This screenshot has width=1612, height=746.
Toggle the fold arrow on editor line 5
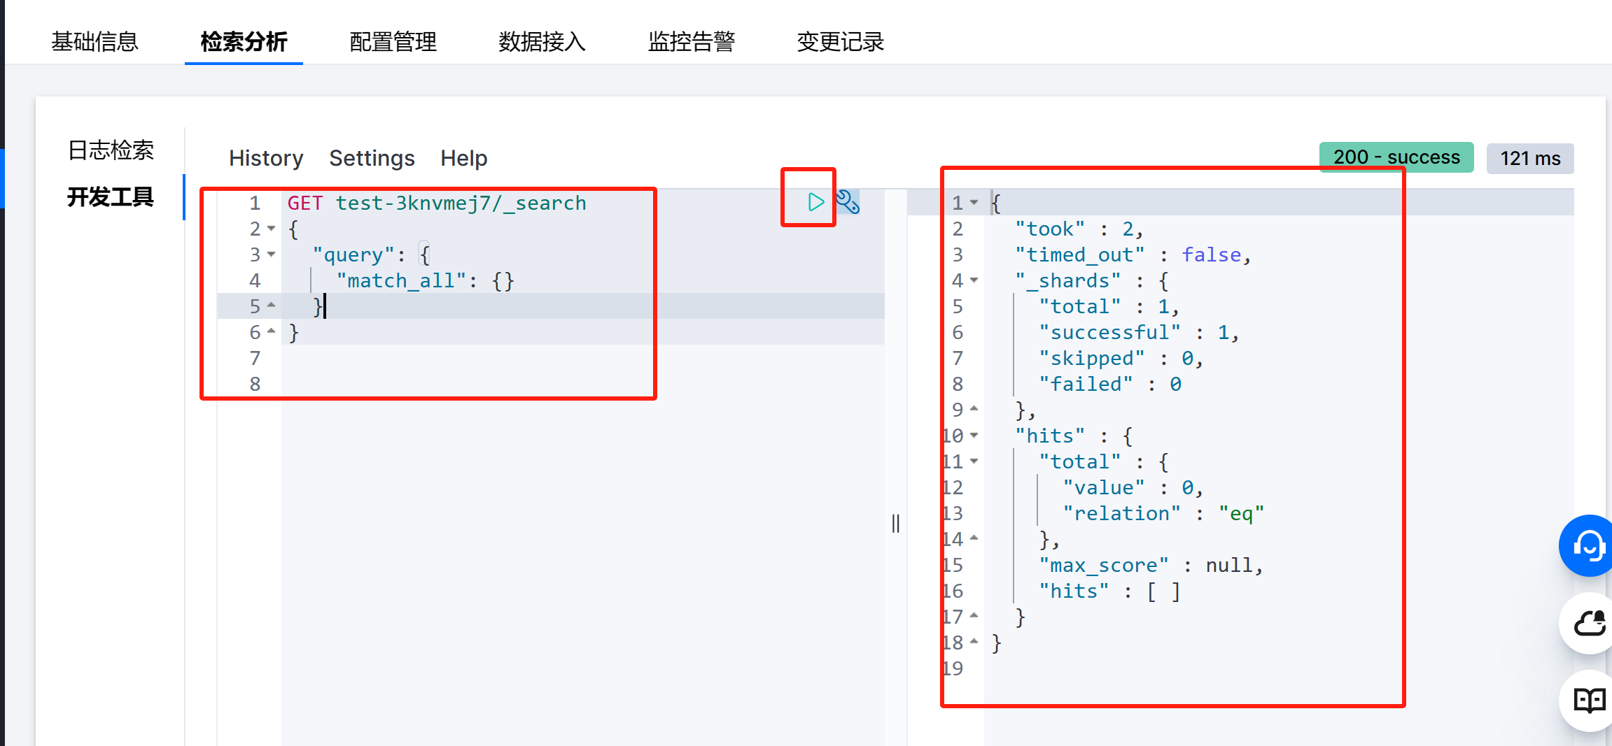click(x=272, y=306)
